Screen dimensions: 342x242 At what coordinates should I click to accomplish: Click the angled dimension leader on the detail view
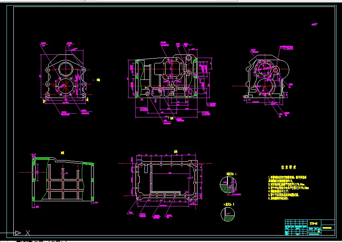[x=234, y=191]
